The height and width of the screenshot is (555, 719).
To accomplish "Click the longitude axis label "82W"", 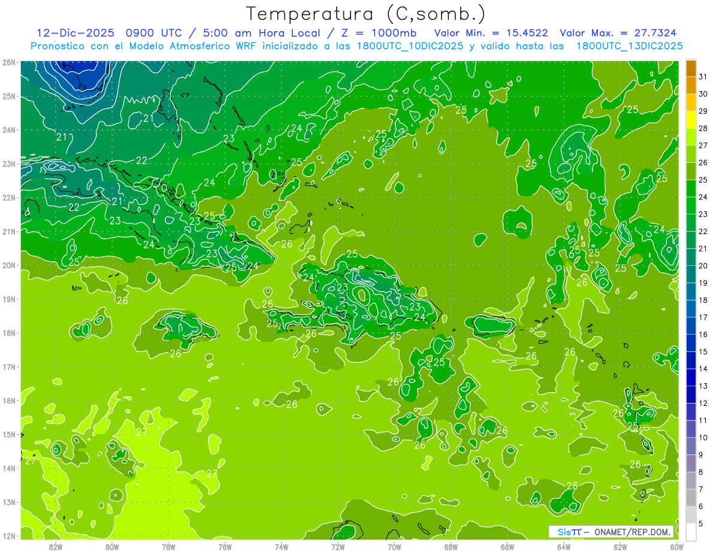I will [x=56, y=547].
